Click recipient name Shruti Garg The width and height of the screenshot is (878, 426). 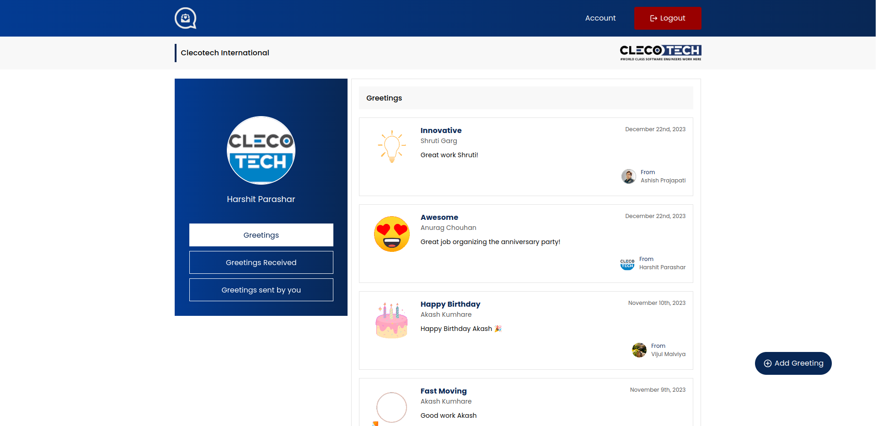click(x=439, y=141)
